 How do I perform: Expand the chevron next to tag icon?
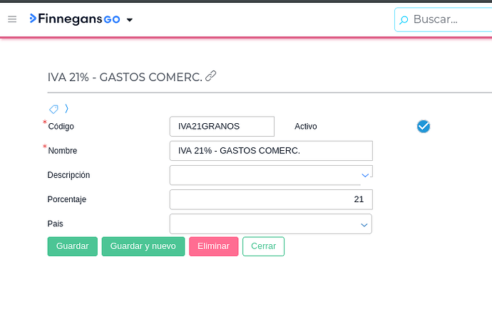click(66, 109)
